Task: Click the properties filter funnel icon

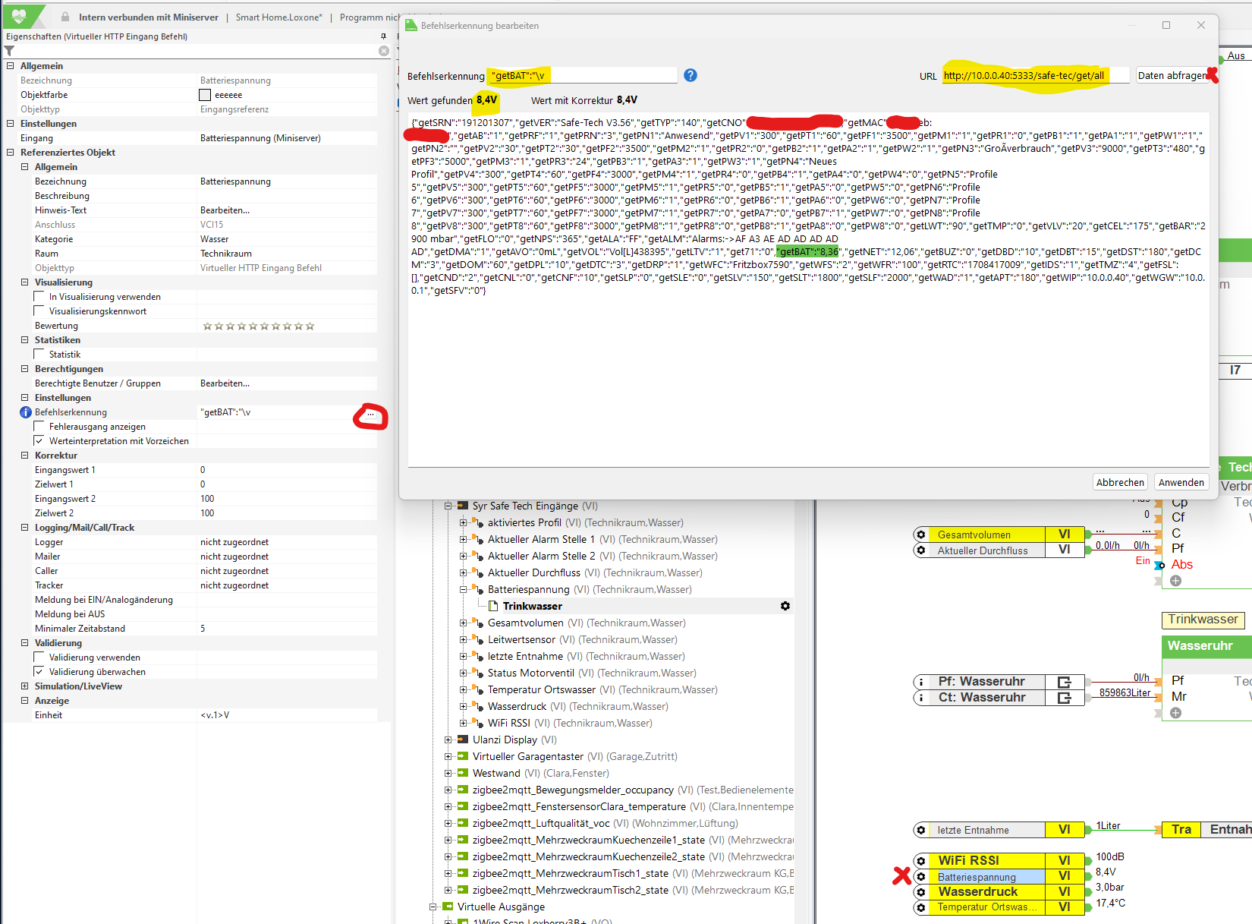Action: (9, 51)
